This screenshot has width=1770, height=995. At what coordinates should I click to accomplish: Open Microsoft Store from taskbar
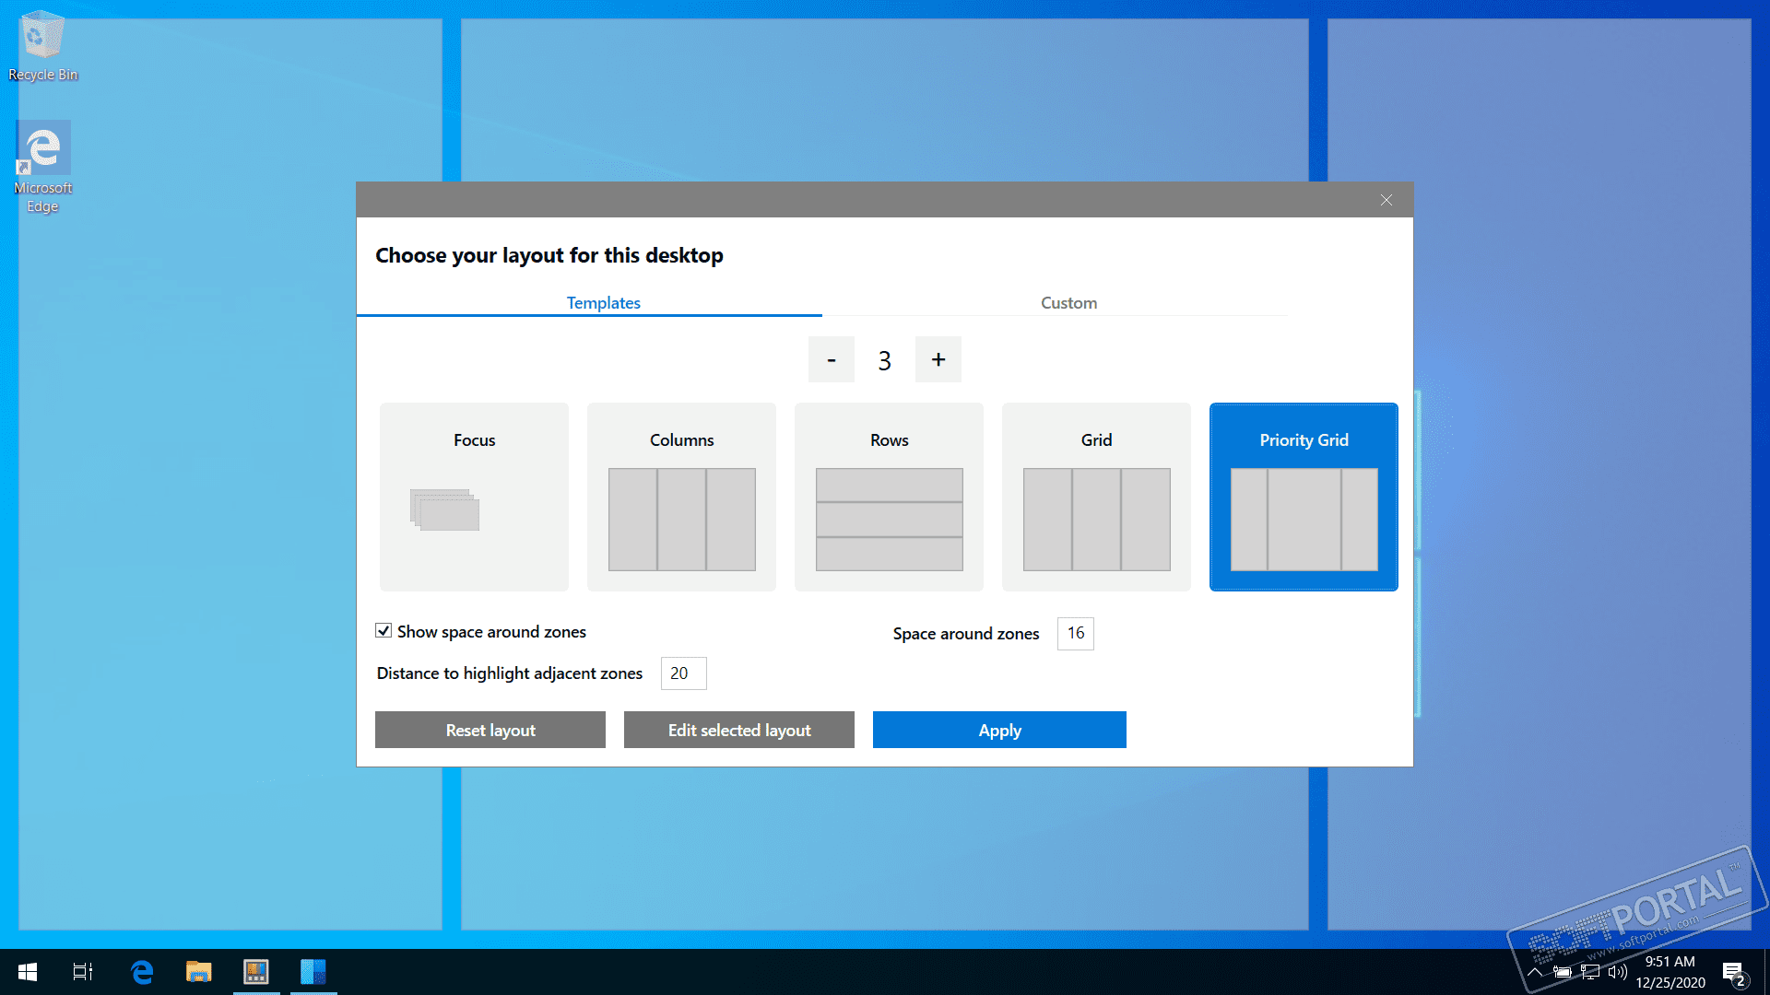click(255, 971)
